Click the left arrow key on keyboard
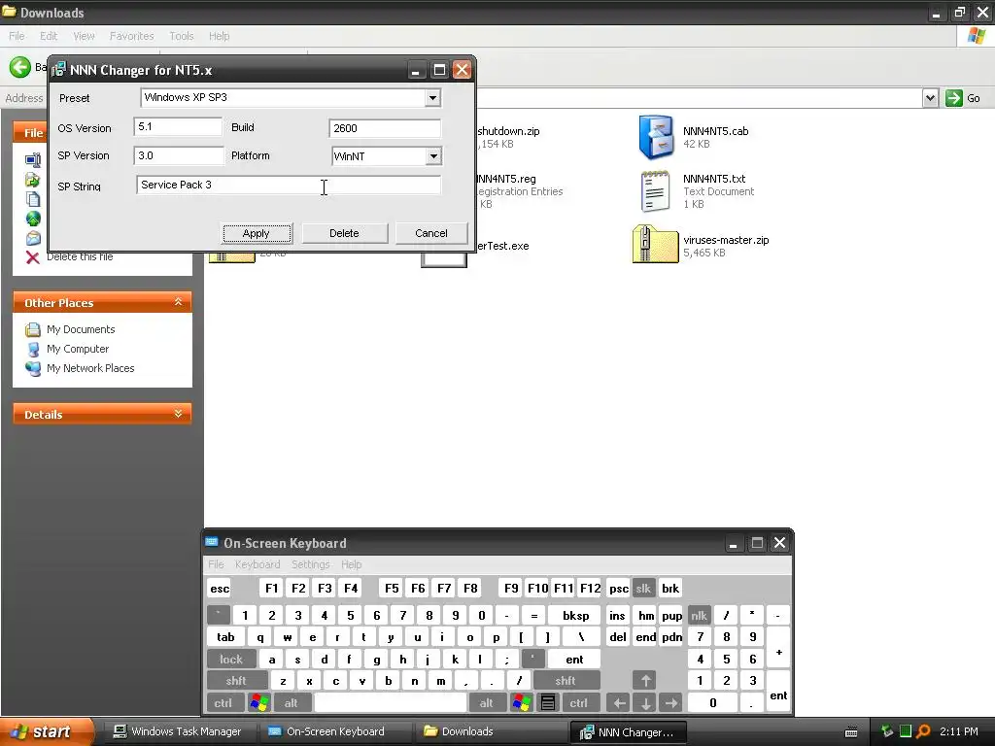The width and height of the screenshot is (995, 746). coord(619,703)
